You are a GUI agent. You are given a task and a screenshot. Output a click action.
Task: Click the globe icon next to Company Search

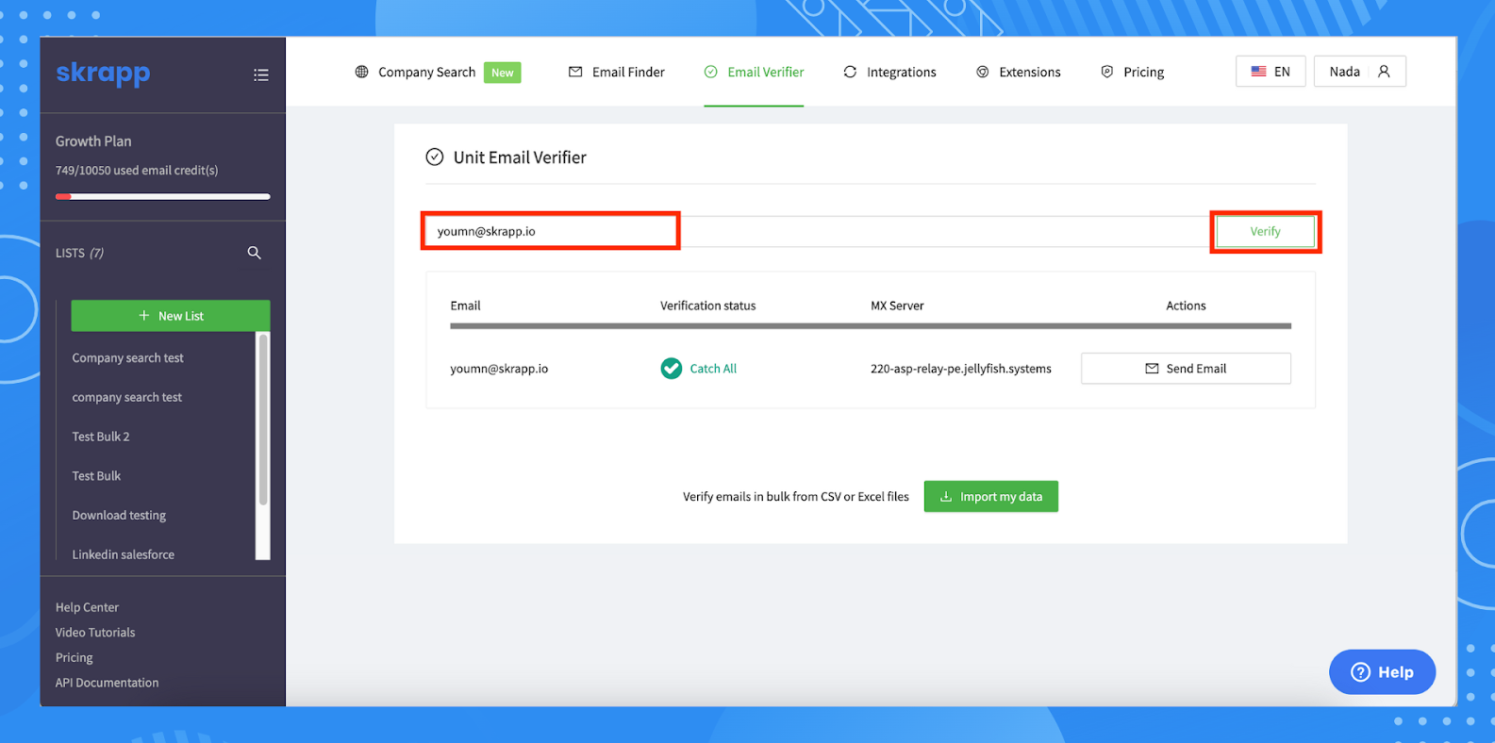[x=361, y=72]
